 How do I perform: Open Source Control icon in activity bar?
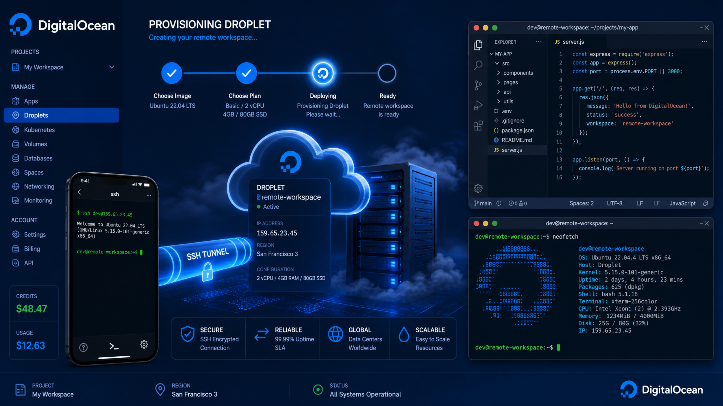478,85
